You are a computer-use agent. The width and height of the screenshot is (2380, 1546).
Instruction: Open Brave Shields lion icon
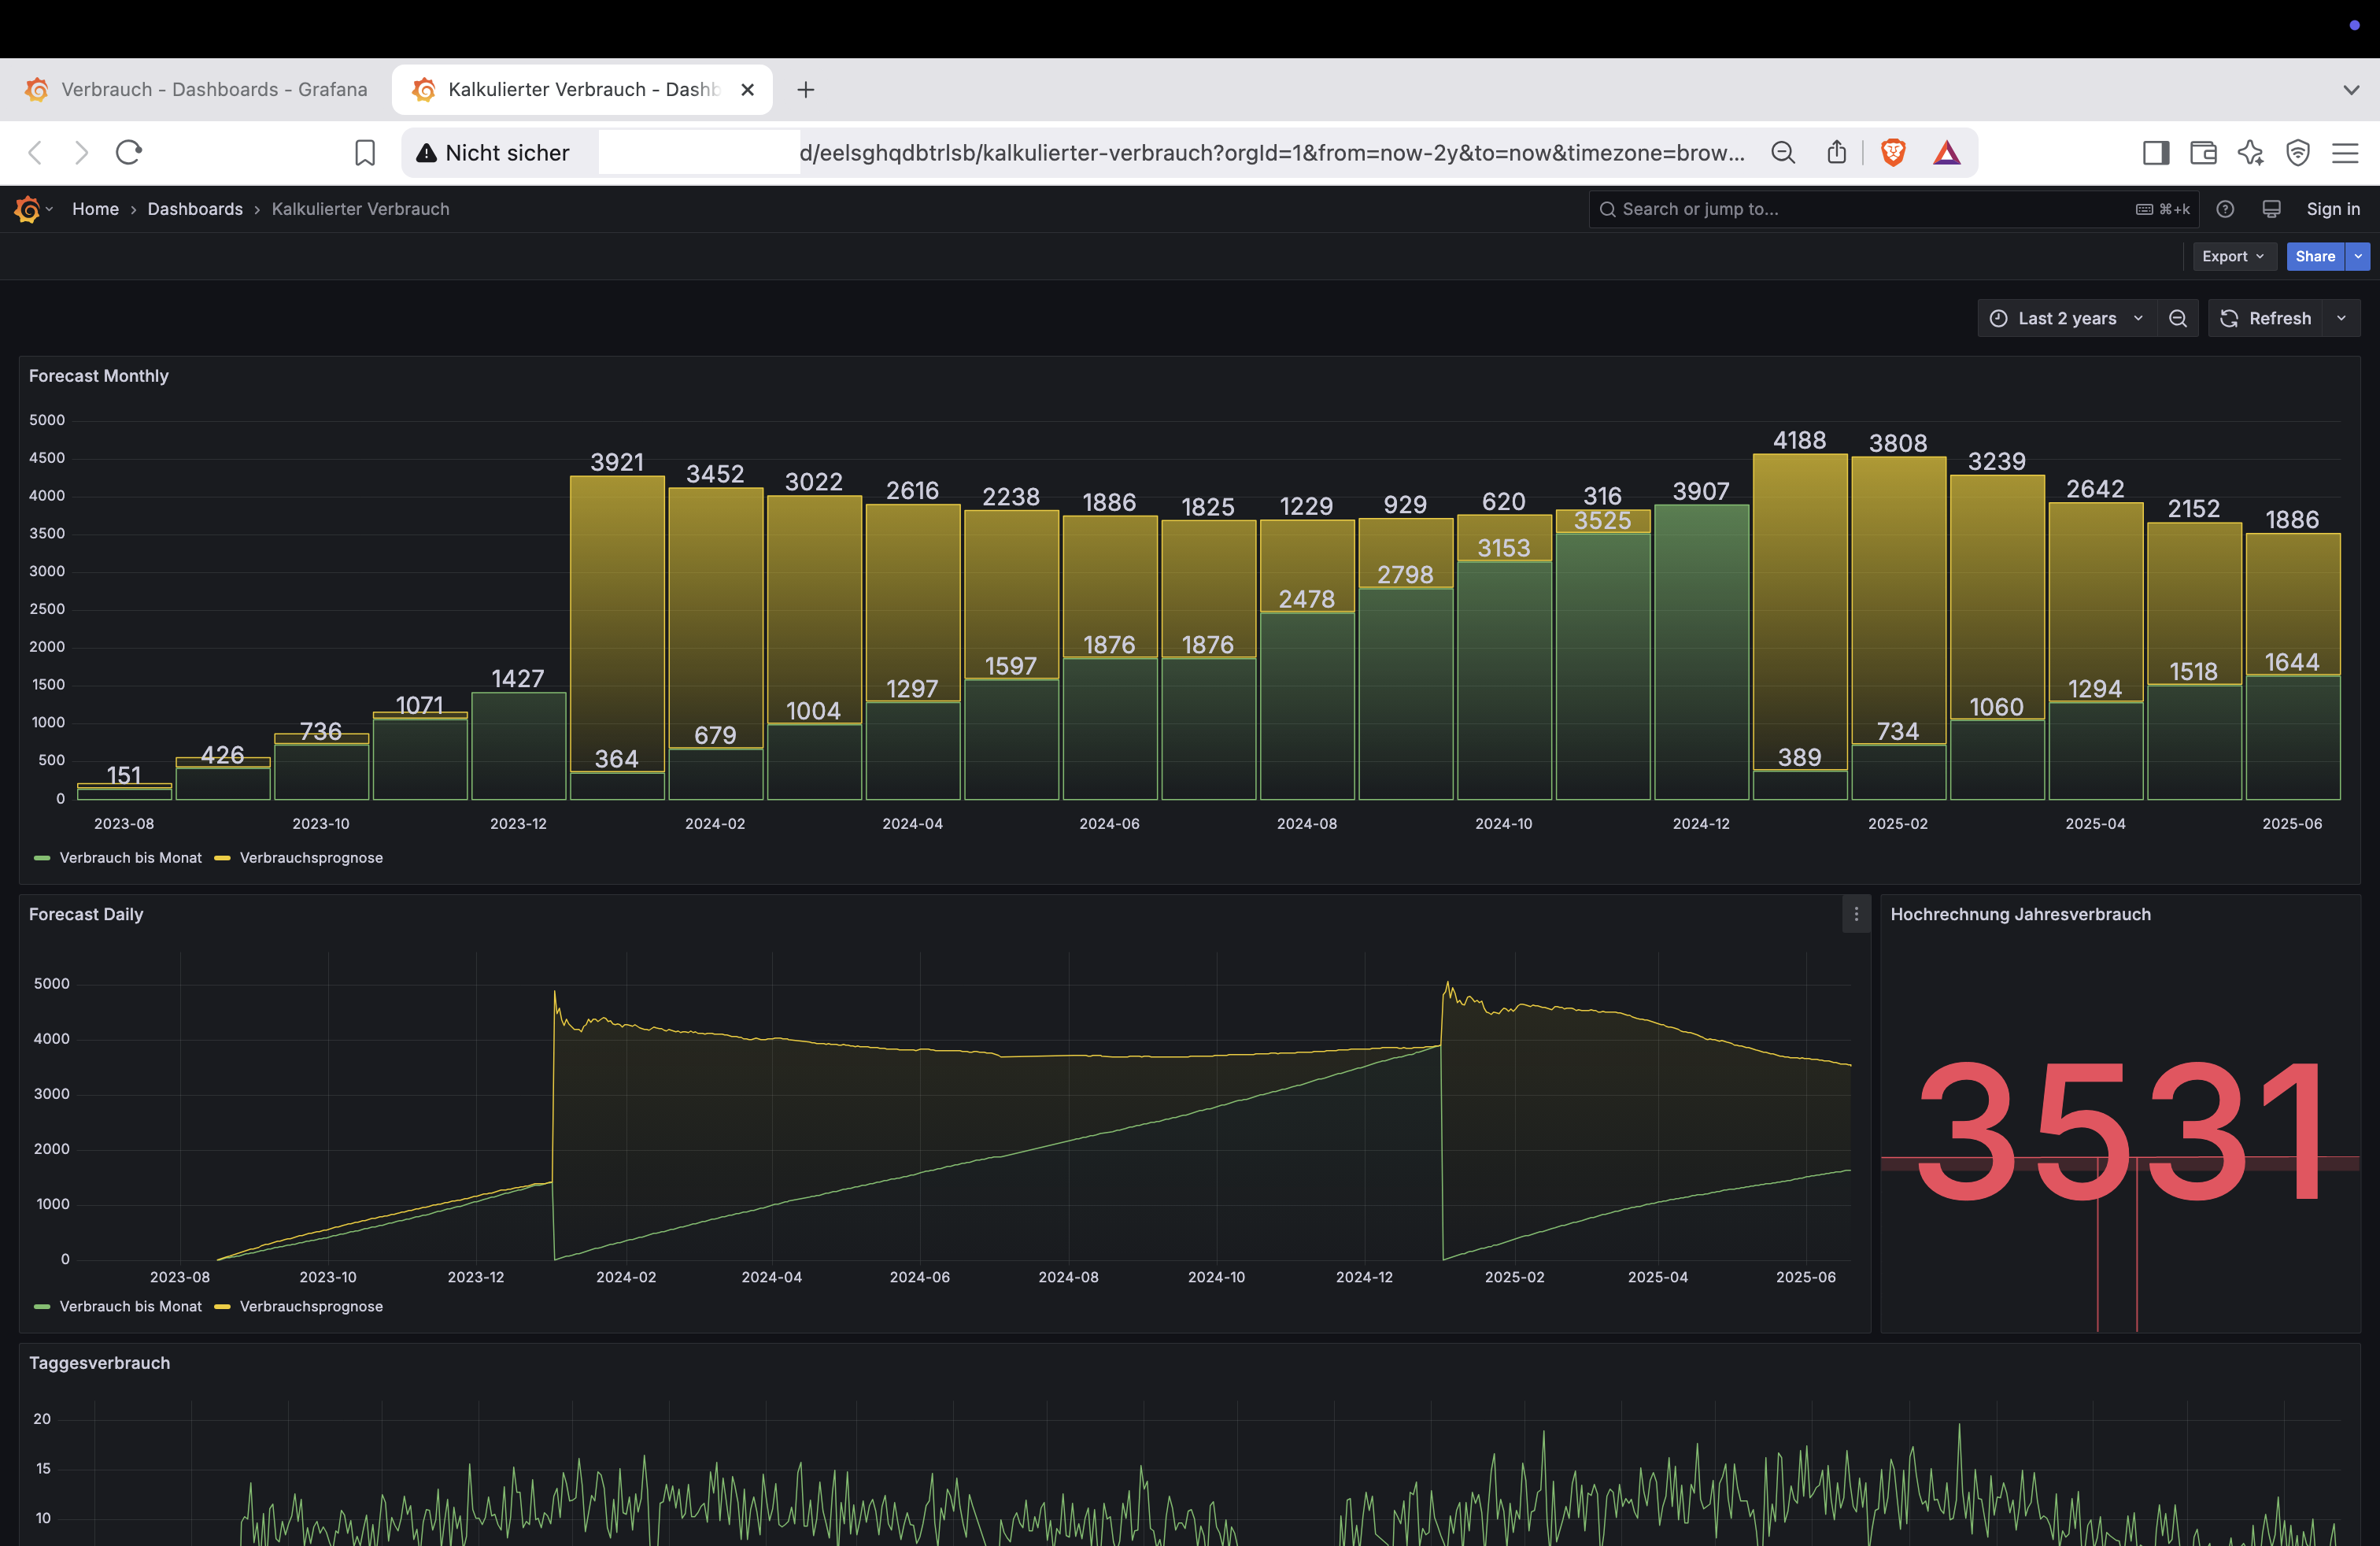[x=1893, y=152]
